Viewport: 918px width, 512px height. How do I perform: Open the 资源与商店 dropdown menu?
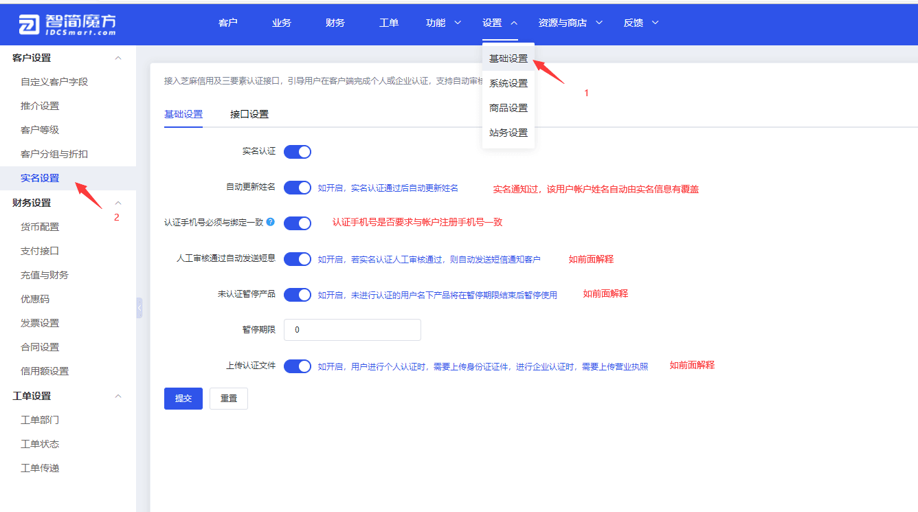pyautogui.click(x=570, y=23)
